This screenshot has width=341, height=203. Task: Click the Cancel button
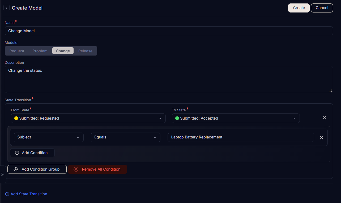[x=322, y=8]
